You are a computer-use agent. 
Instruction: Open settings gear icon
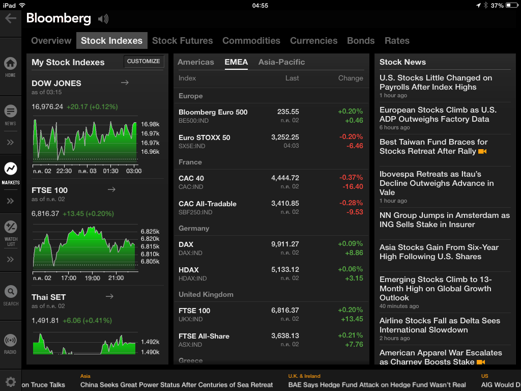pos(11,382)
